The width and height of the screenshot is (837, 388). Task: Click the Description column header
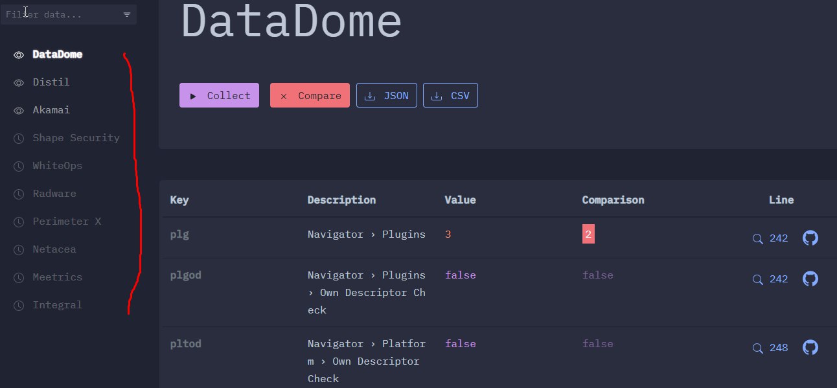click(341, 200)
